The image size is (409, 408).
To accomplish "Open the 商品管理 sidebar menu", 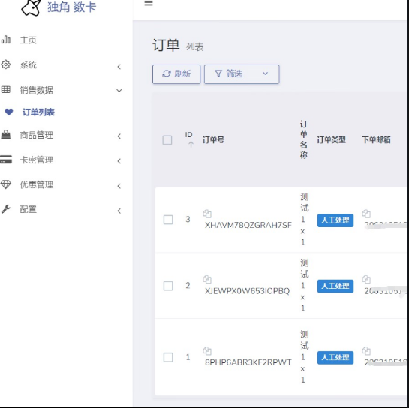I will pos(37,135).
